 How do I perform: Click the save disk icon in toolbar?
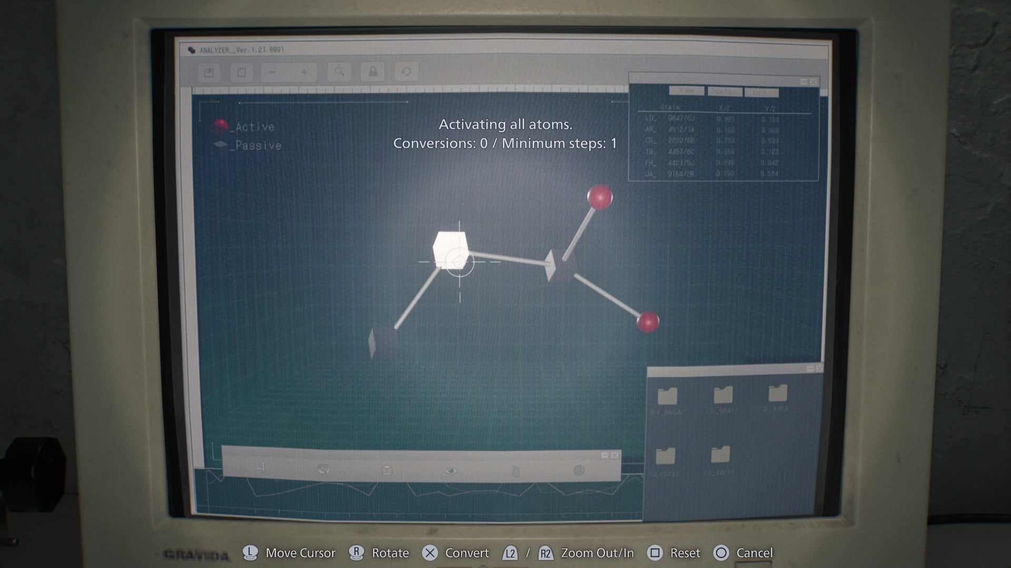pyautogui.click(x=209, y=73)
